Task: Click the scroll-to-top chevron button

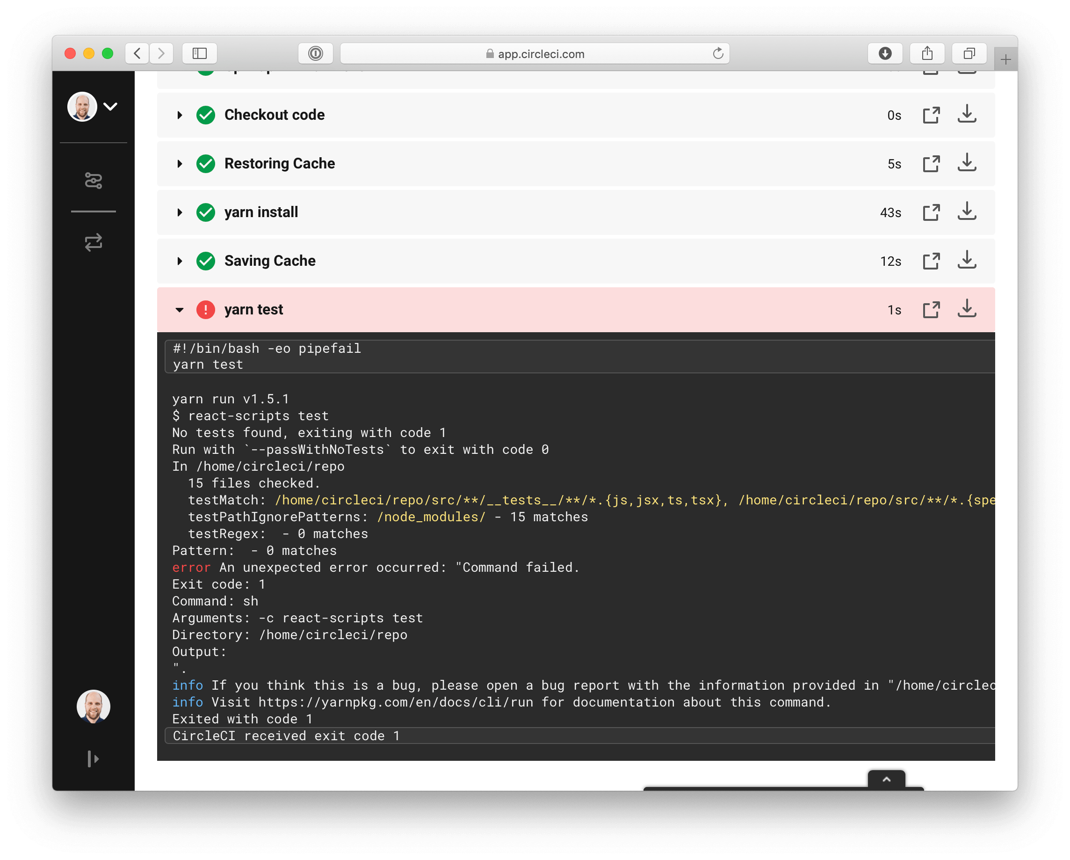Action: [x=886, y=779]
